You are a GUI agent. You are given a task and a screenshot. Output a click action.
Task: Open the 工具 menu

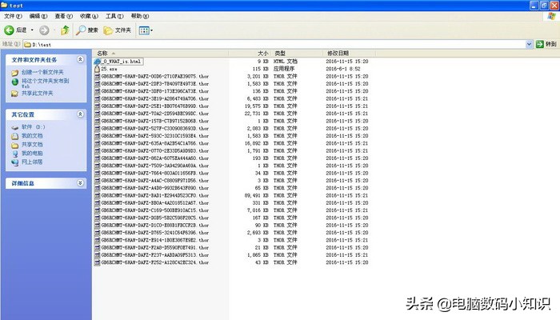[x=114, y=16]
